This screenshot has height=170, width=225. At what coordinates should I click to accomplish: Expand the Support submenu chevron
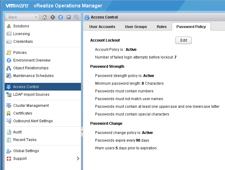click(x=78, y=159)
